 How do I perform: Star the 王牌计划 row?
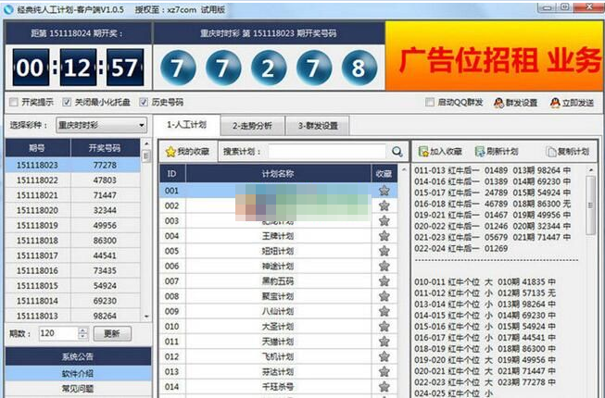pyautogui.click(x=384, y=236)
